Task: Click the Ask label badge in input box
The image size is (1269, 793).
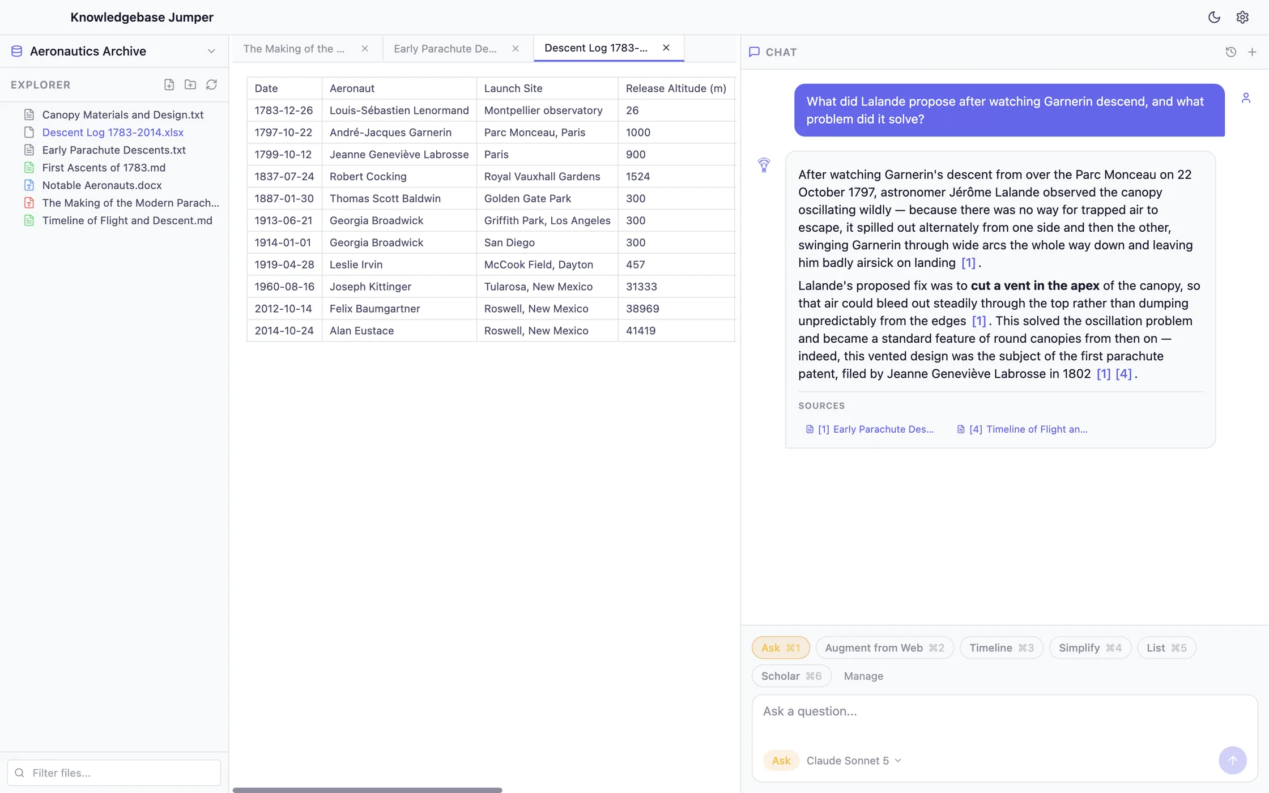Action: coord(781,761)
